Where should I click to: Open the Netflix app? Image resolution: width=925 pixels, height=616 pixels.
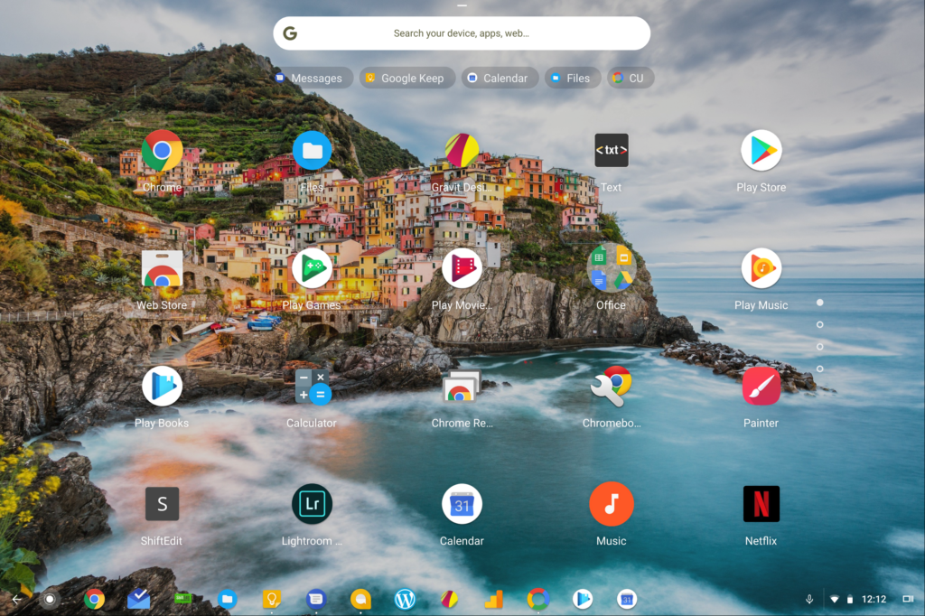point(761,505)
